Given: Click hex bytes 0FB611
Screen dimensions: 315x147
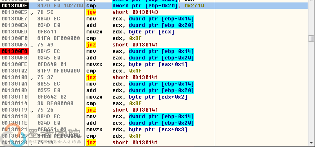Looking at the screenshot, I should (47, 32).
